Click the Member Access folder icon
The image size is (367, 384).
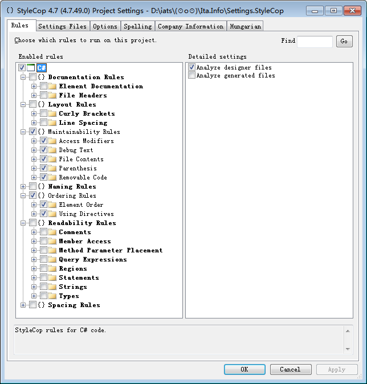[x=52, y=241]
